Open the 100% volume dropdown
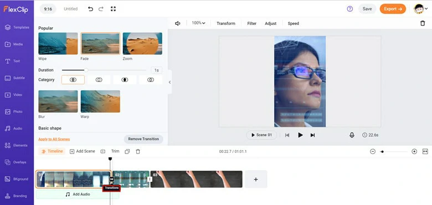This screenshot has height=205, width=432. click(x=198, y=23)
